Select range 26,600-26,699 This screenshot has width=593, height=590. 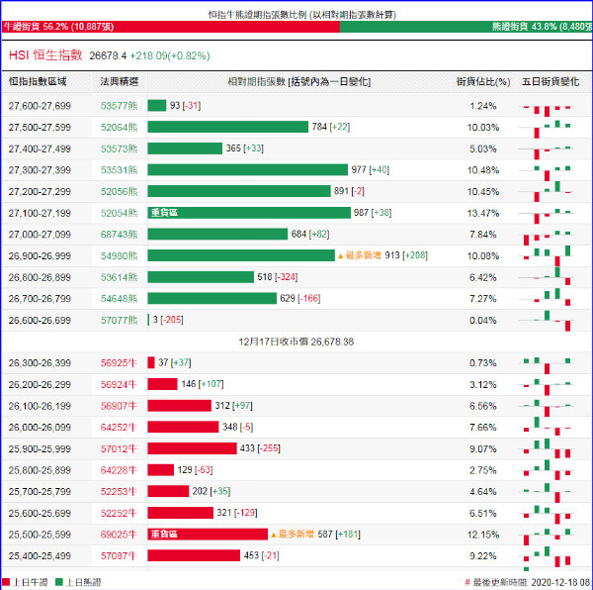[x=40, y=321]
